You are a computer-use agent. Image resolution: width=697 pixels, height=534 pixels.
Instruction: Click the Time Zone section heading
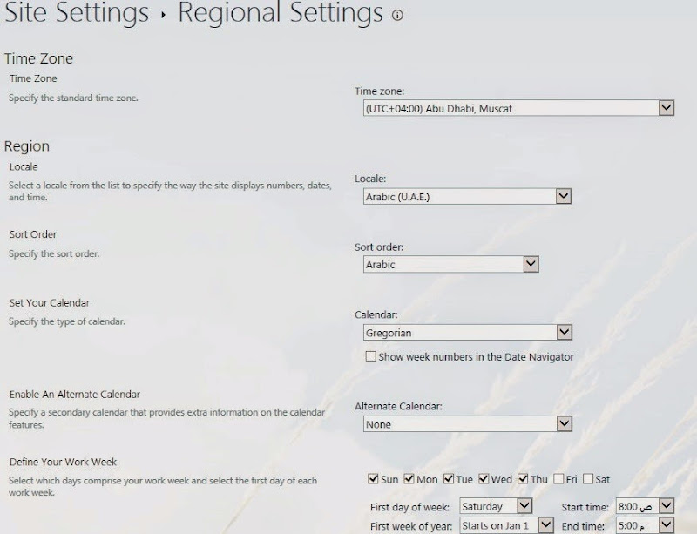(38, 58)
